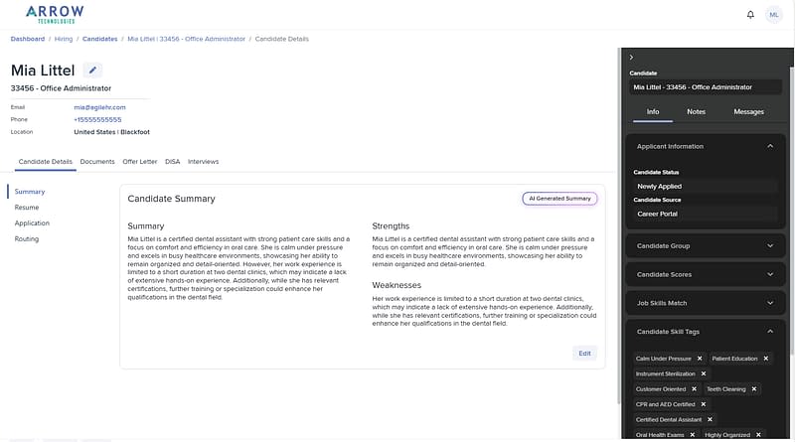The height and width of the screenshot is (442, 795).
Task: Open the Notes tab in side panel
Action: pos(696,112)
